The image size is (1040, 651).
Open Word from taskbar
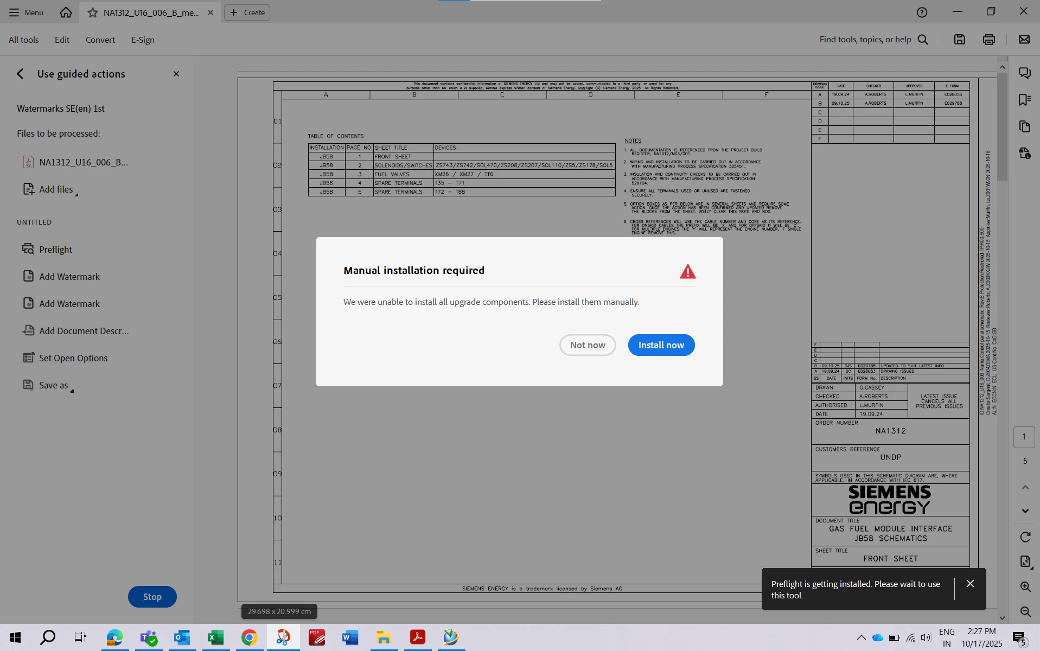click(x=350, y=637)
